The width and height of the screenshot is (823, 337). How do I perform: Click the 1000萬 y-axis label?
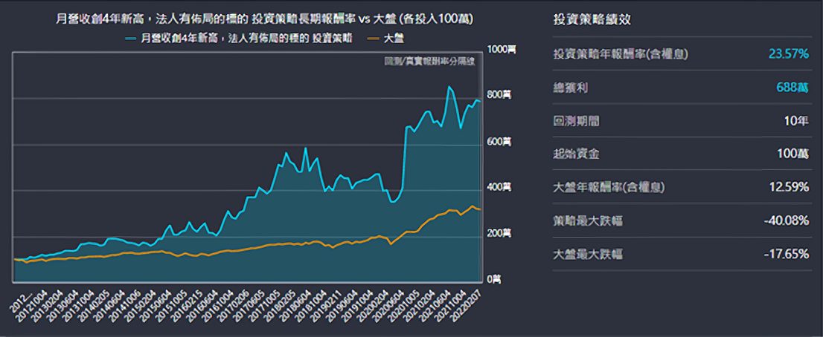pyautogui.click(x=501, y=48)
